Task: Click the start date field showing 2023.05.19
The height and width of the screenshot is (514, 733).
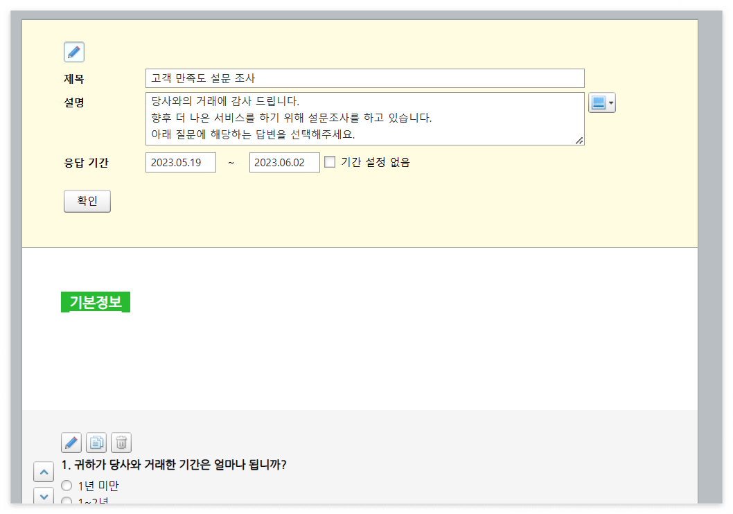Action: [x=180, y=161]
